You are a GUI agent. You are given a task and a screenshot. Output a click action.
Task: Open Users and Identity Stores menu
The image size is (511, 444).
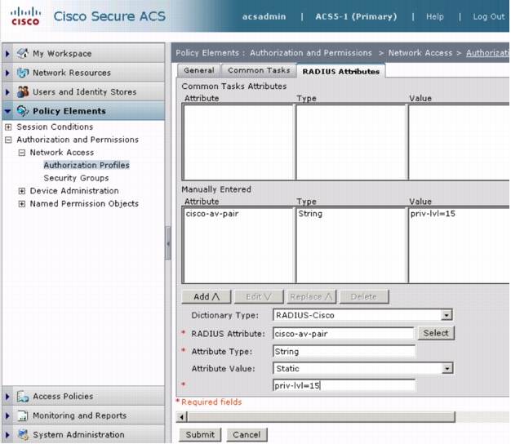click(84, 92)
